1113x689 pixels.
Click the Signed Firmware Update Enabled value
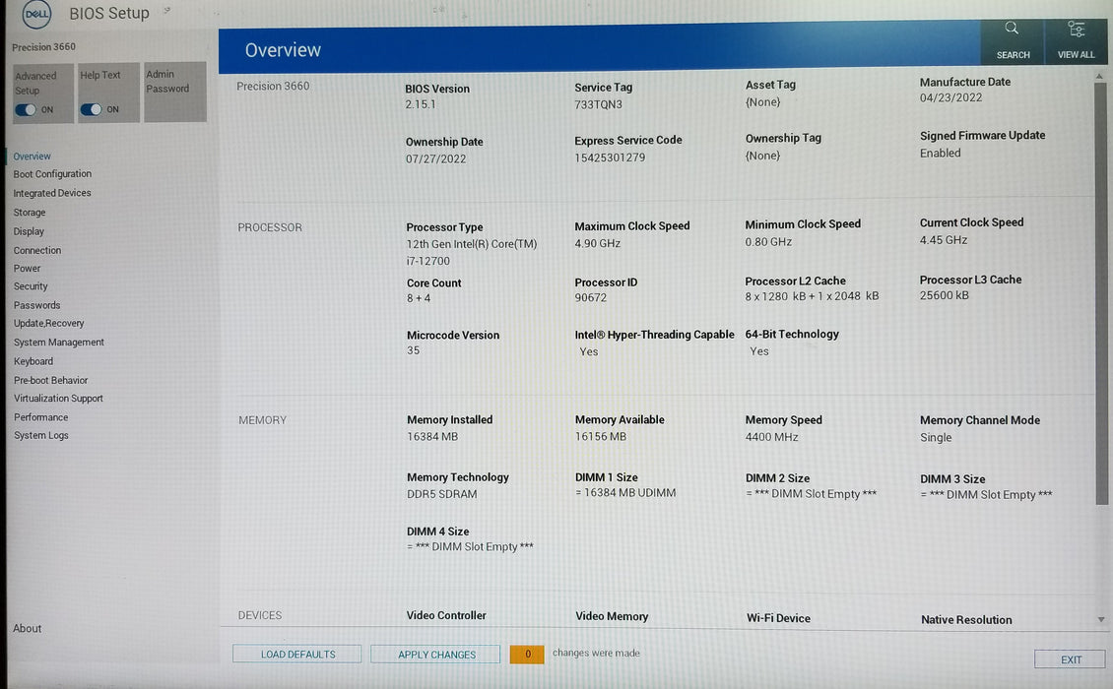tap(940, 154)
